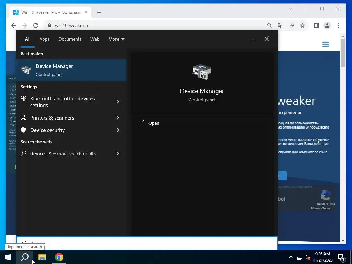Click the Settings section header
This screenshot has width=352, height=264.
(x=29, y=87)
